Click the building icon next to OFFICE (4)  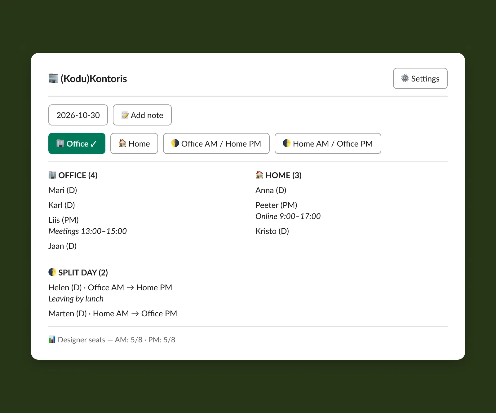(x=52, y=175)
